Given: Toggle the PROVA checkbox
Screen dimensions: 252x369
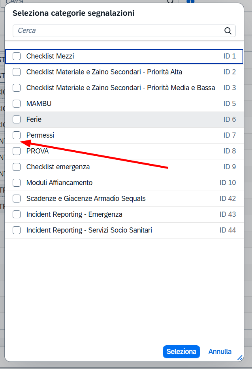Looking at the screenshot, I should click(x=17, y=151).
